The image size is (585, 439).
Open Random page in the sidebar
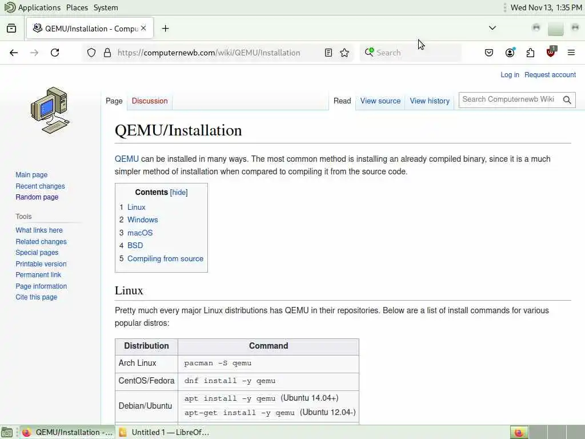pos(37,197)
